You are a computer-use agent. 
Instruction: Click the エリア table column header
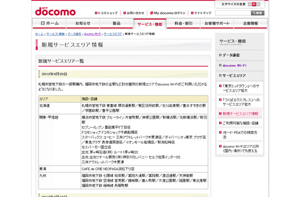click(60, 99)
